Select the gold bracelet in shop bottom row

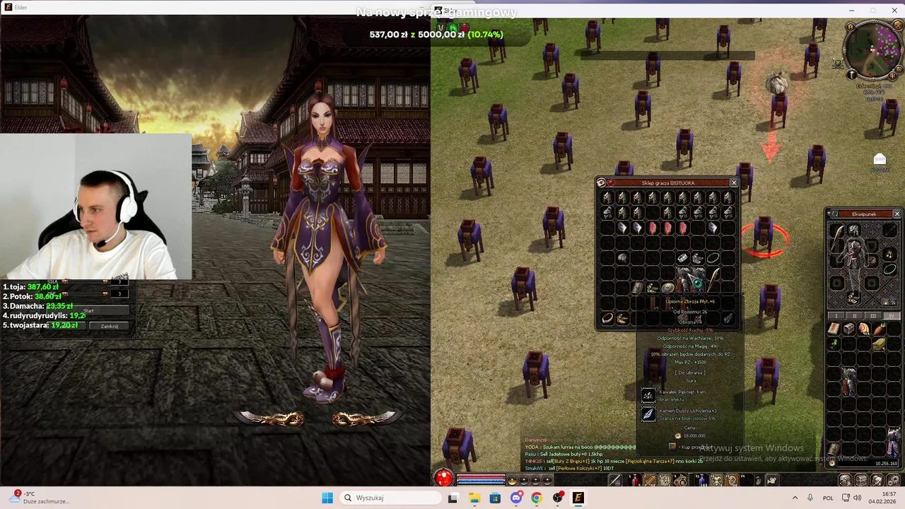(x=608, y=318)
